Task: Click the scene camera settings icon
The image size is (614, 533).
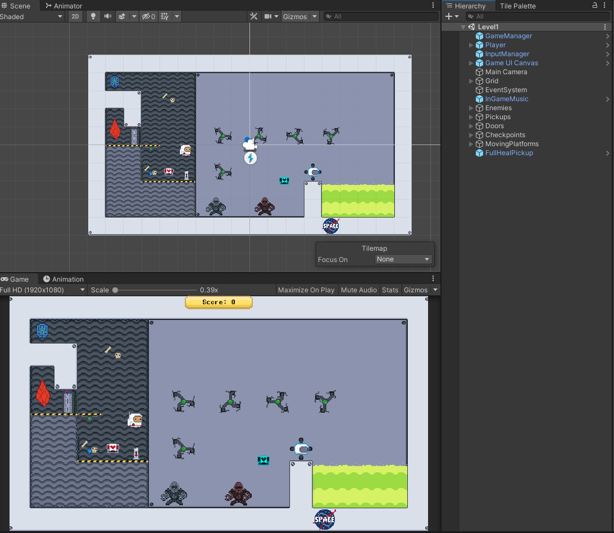Action: coord(269,16)
